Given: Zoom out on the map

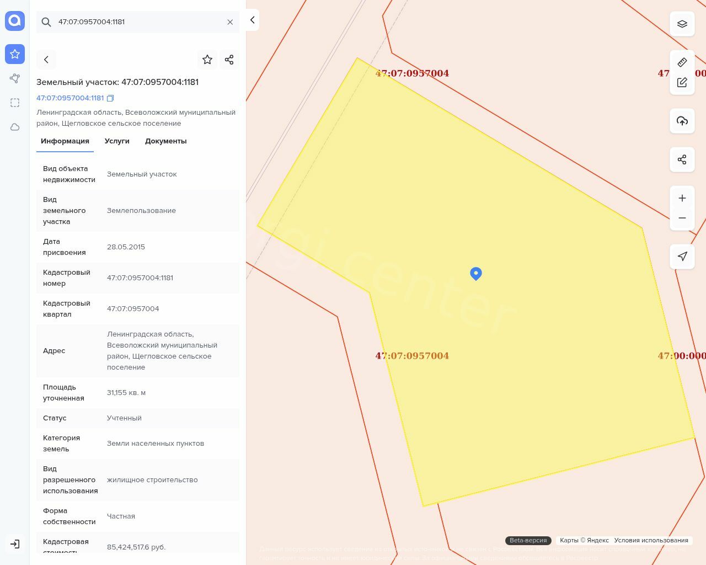Looking at the screenshot, I should pos(682,218).
